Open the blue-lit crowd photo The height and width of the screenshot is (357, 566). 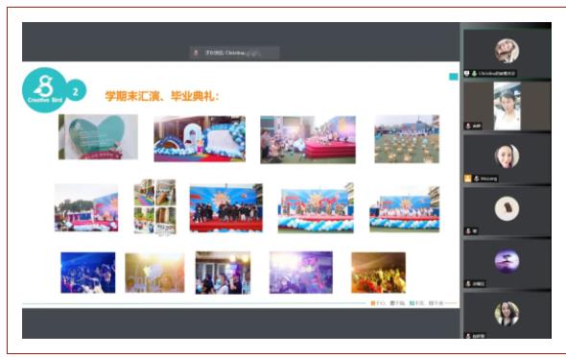[x=88, y=273]
